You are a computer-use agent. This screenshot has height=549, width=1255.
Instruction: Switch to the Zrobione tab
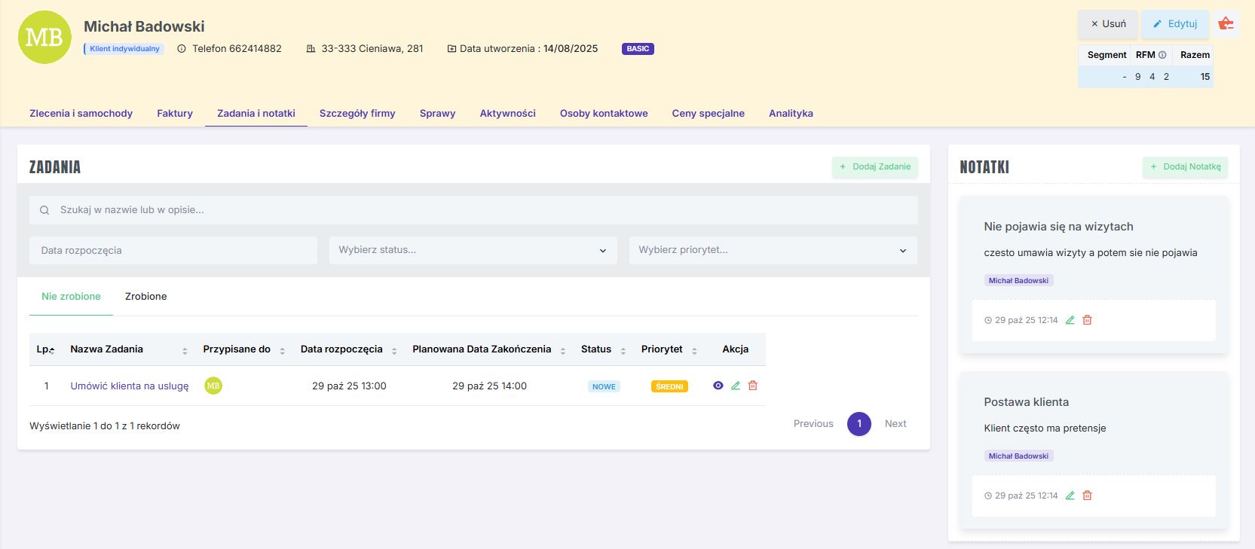click(x=145, y=297)
